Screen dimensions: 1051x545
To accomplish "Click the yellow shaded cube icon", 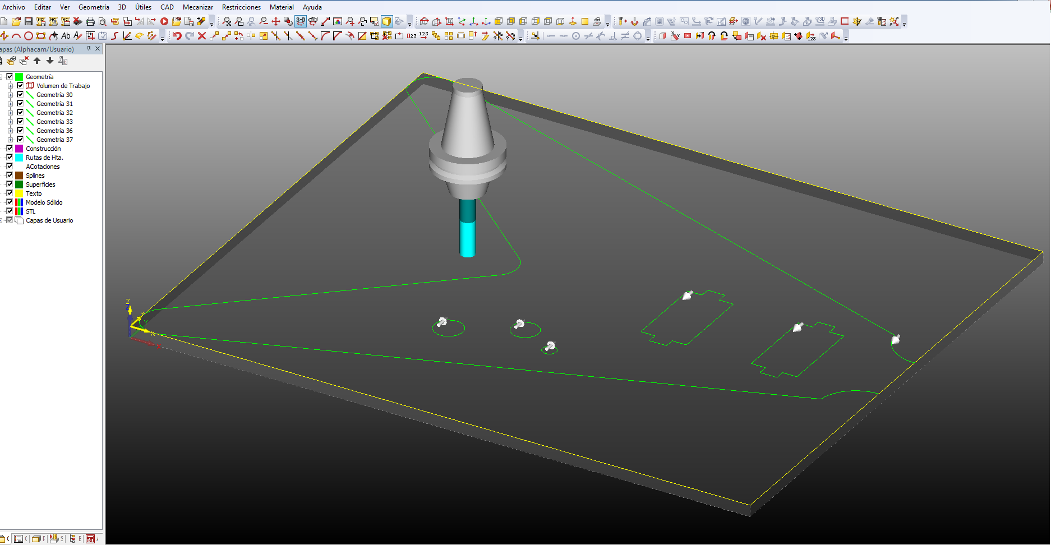I will tap(387, 21).
